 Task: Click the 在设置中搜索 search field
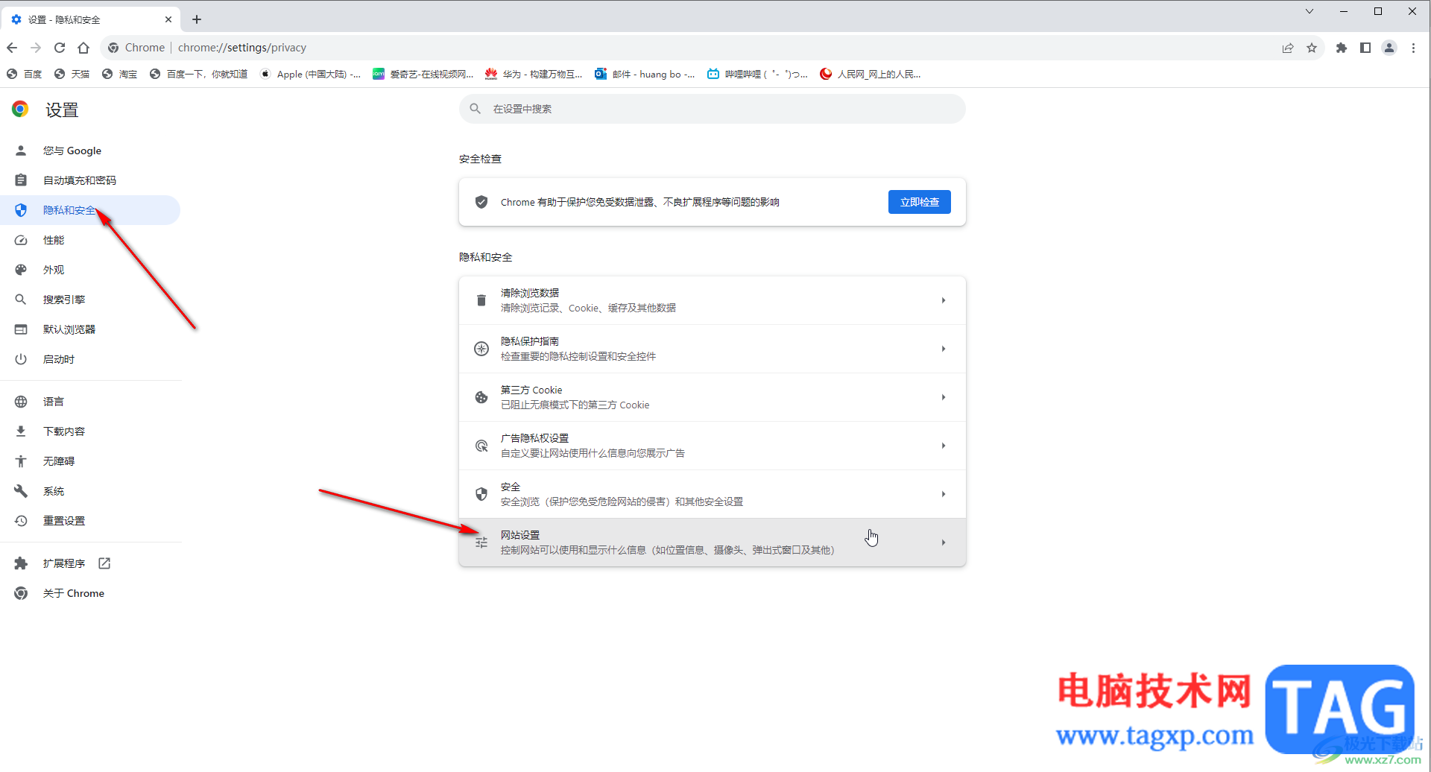point(712,109)
